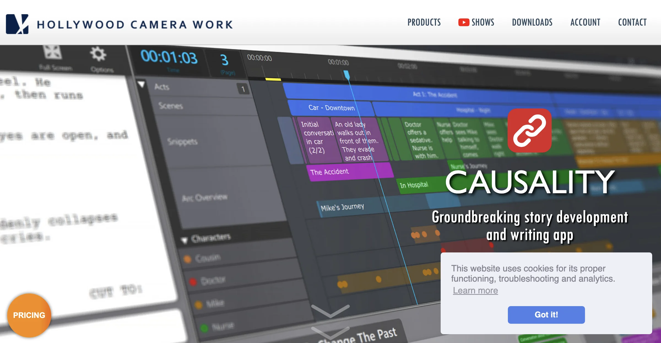Select the Car - Downtown scene block

(x=331, y=108)
